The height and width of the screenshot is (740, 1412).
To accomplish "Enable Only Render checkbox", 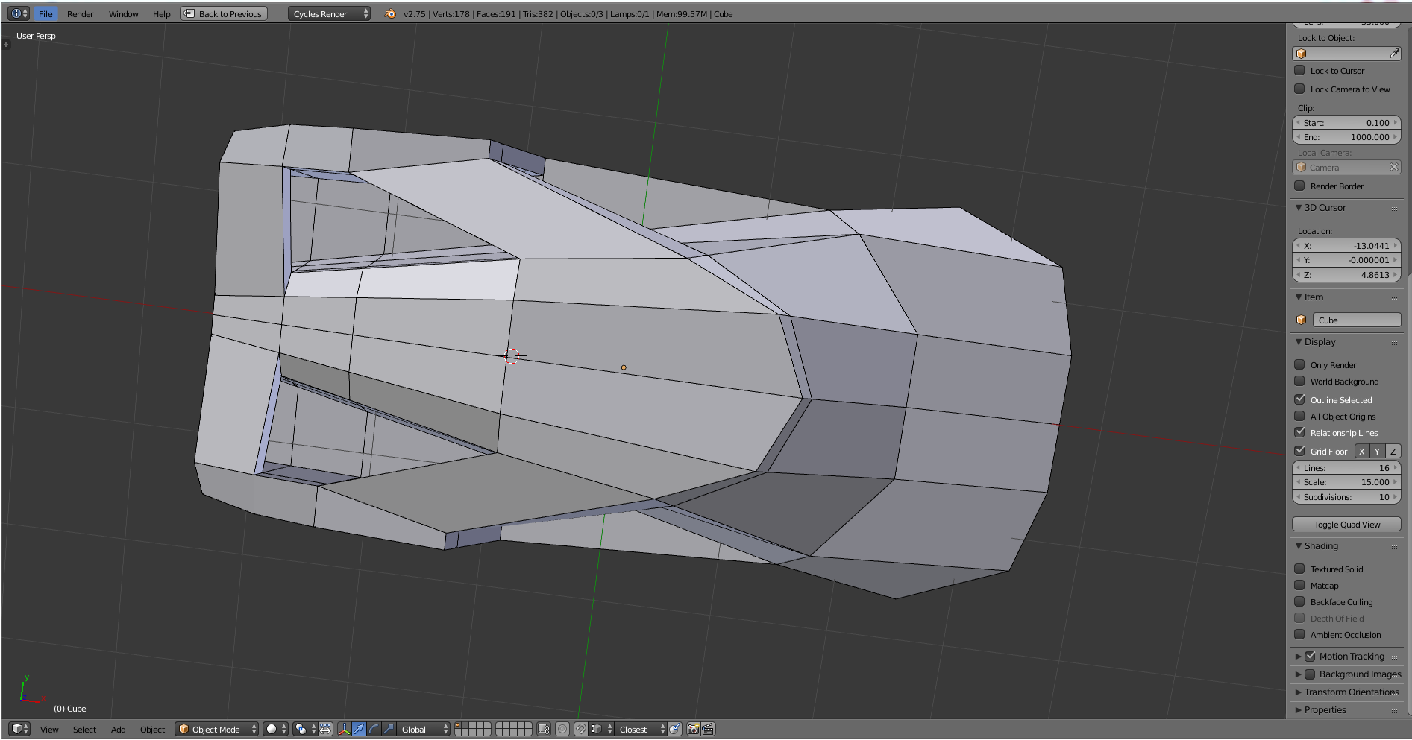I will (x=1299, y=364).
